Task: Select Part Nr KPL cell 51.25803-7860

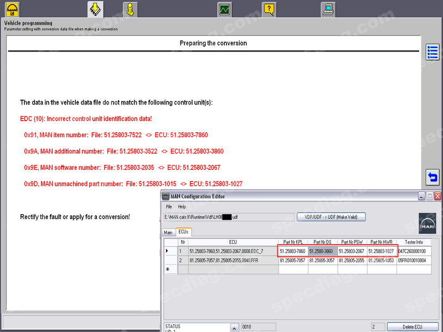Action: click(293, 251)
